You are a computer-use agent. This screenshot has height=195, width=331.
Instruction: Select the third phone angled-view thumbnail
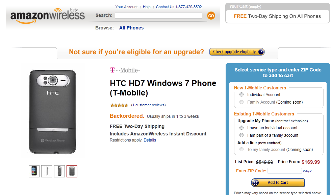click(x=59, y=171)
